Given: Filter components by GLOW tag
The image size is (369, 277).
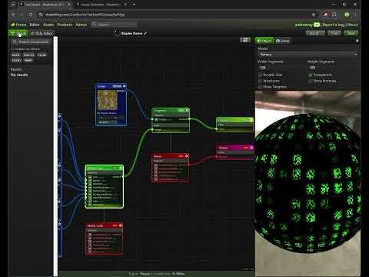Looking at the screenshot, I should 42,55.
